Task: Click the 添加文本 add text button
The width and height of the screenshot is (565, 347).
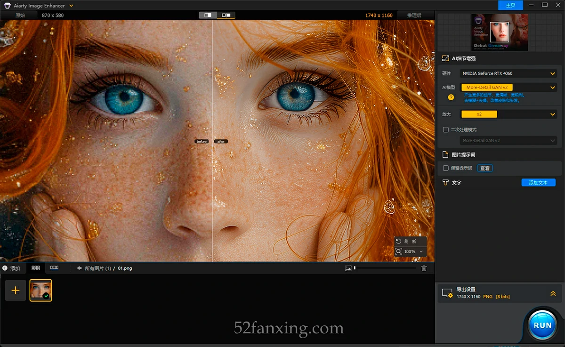Action: pyautogui.click(x=539, y=183)
